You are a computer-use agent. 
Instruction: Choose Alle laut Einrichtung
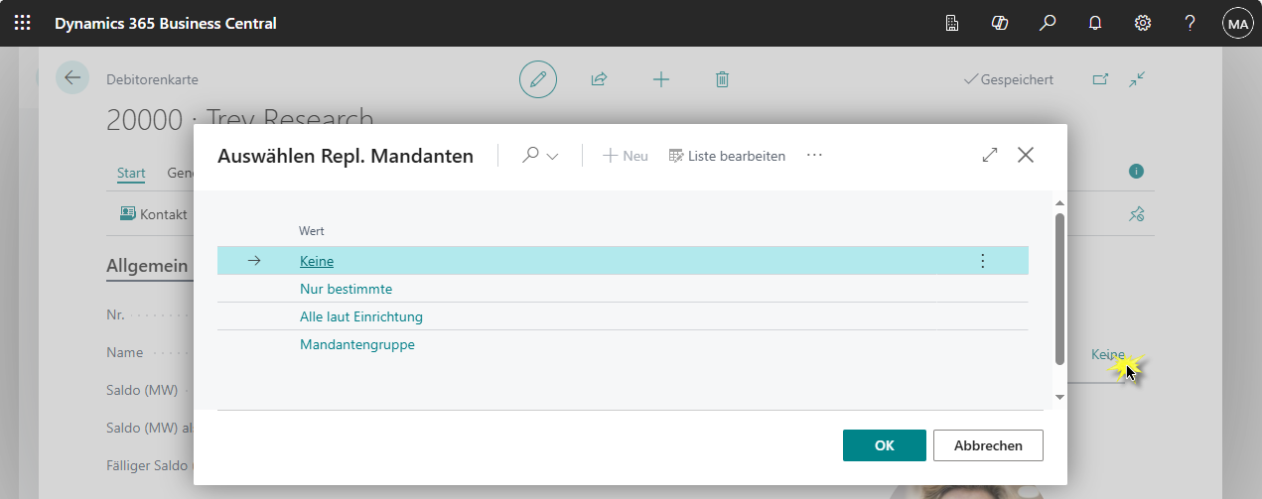tap(361, 316)
